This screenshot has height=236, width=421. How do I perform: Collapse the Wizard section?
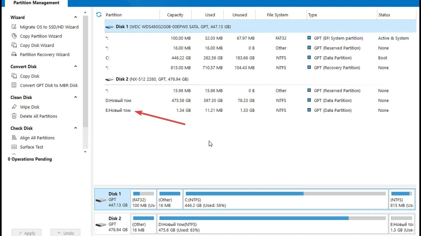coord(76,17)
